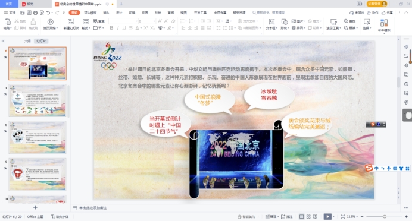
Task: Open the Insert ribbon tab
Action: [x=106, y=12]
